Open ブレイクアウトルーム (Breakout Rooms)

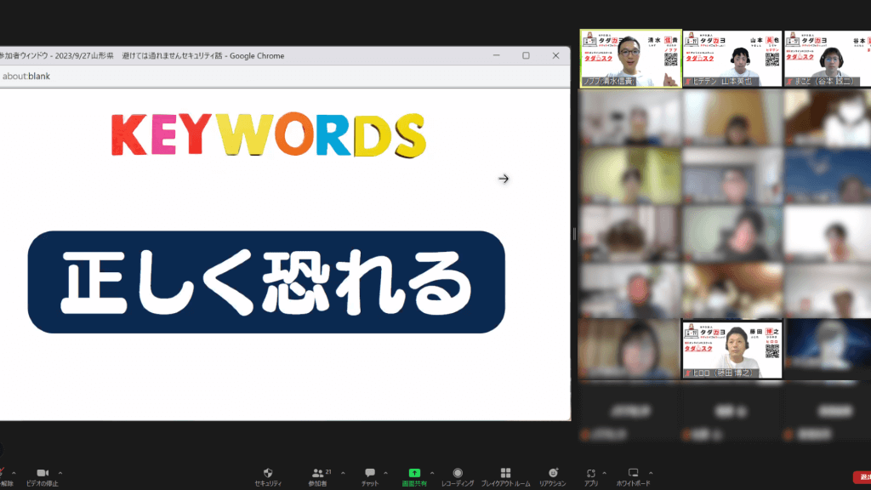click(x=505, y=473)
